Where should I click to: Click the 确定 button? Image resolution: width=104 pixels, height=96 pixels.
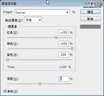(90, 12)
